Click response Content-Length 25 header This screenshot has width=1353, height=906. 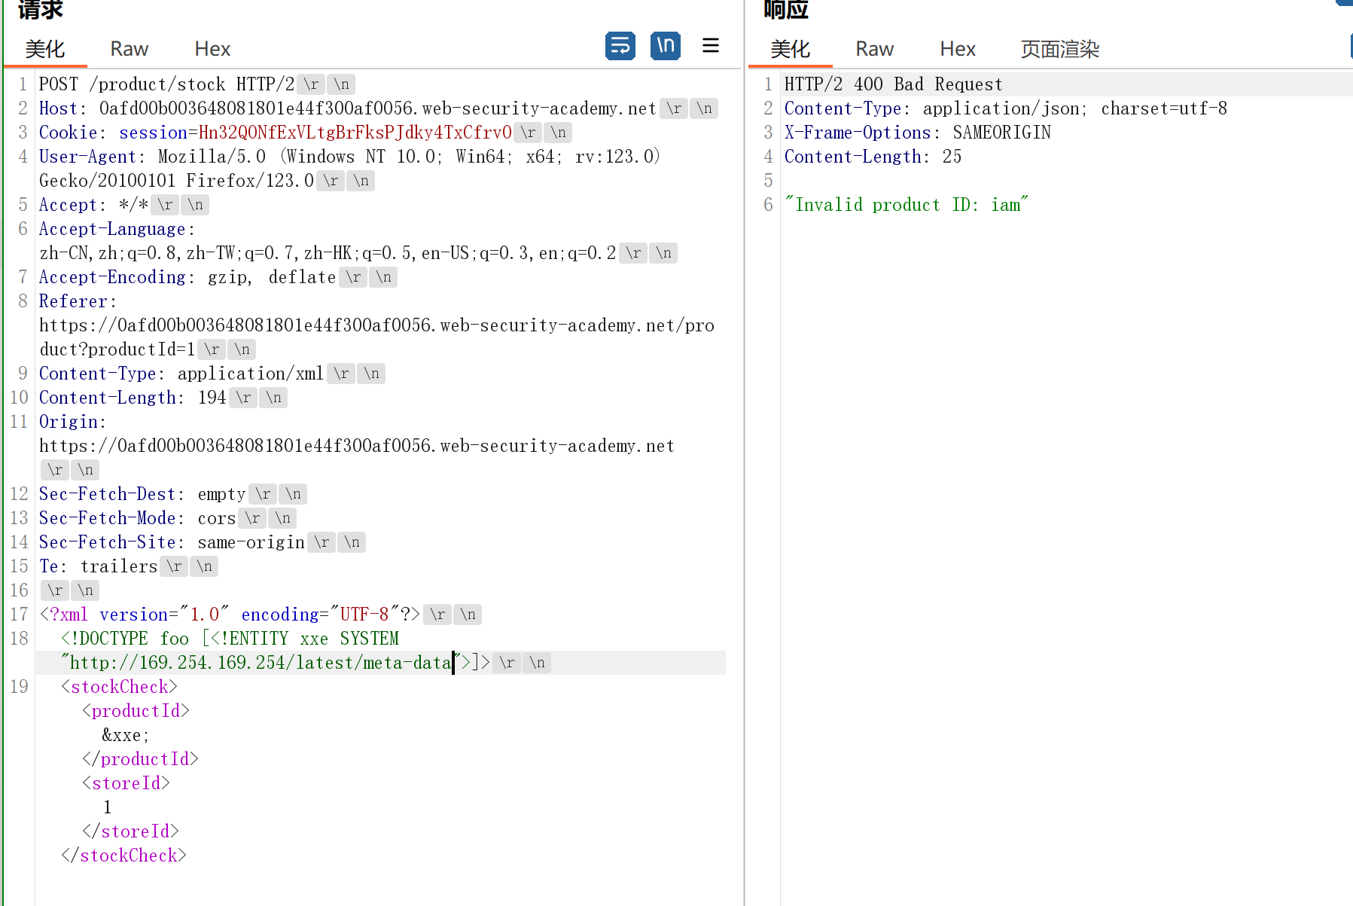[873, 157]
